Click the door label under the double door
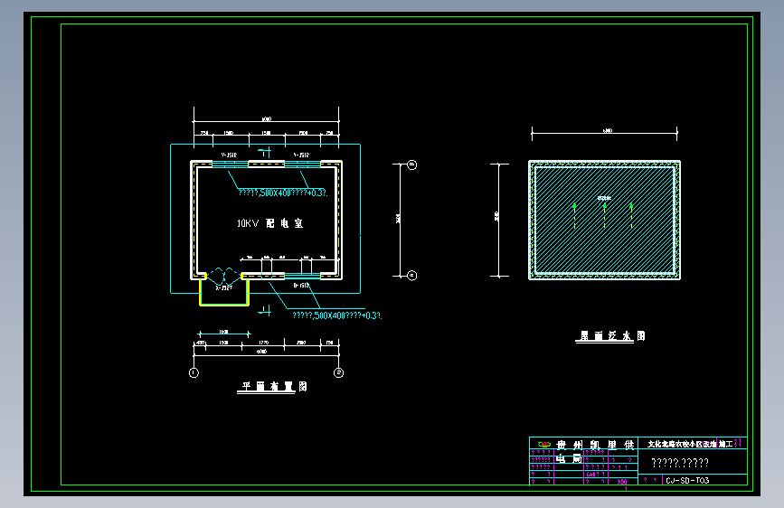 click(x=224, y=288)
